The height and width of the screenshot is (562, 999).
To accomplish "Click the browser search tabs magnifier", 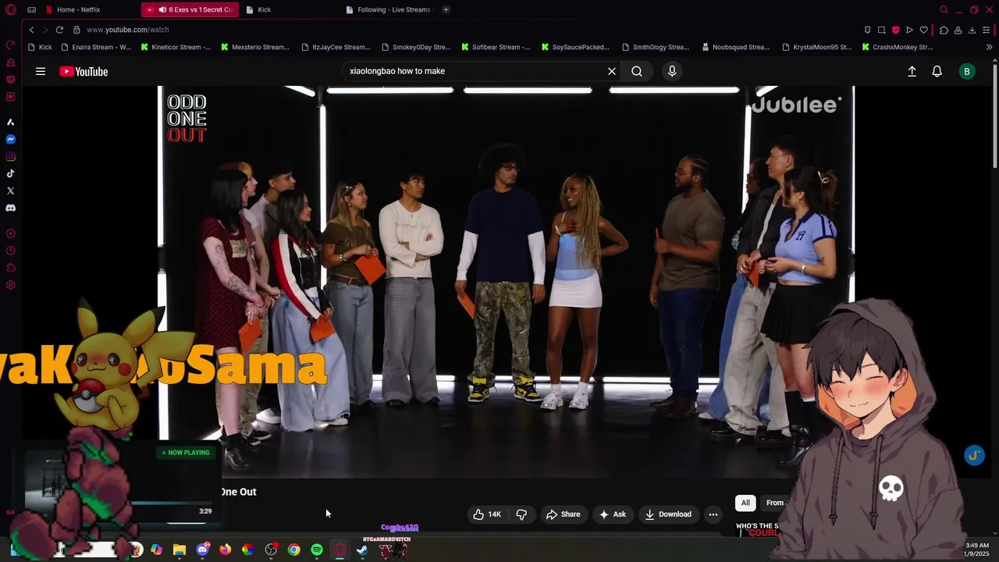I will point(944,9).
